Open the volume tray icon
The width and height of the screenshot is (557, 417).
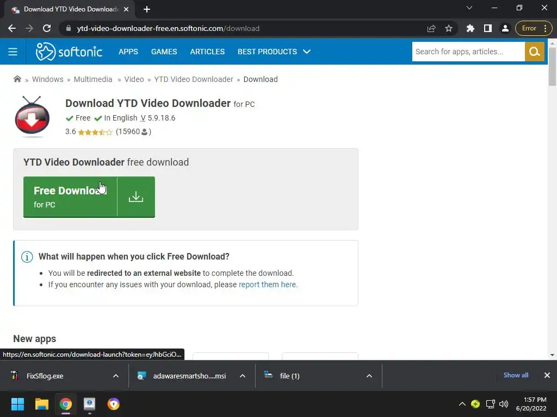(x=503, y=404)
